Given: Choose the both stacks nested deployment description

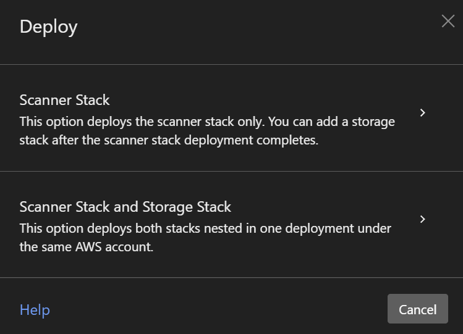Looking at the screenshot, I should pos(205,238).
